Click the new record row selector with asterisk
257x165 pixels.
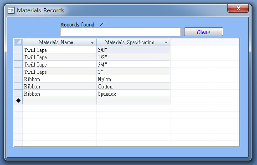(18, 101)
